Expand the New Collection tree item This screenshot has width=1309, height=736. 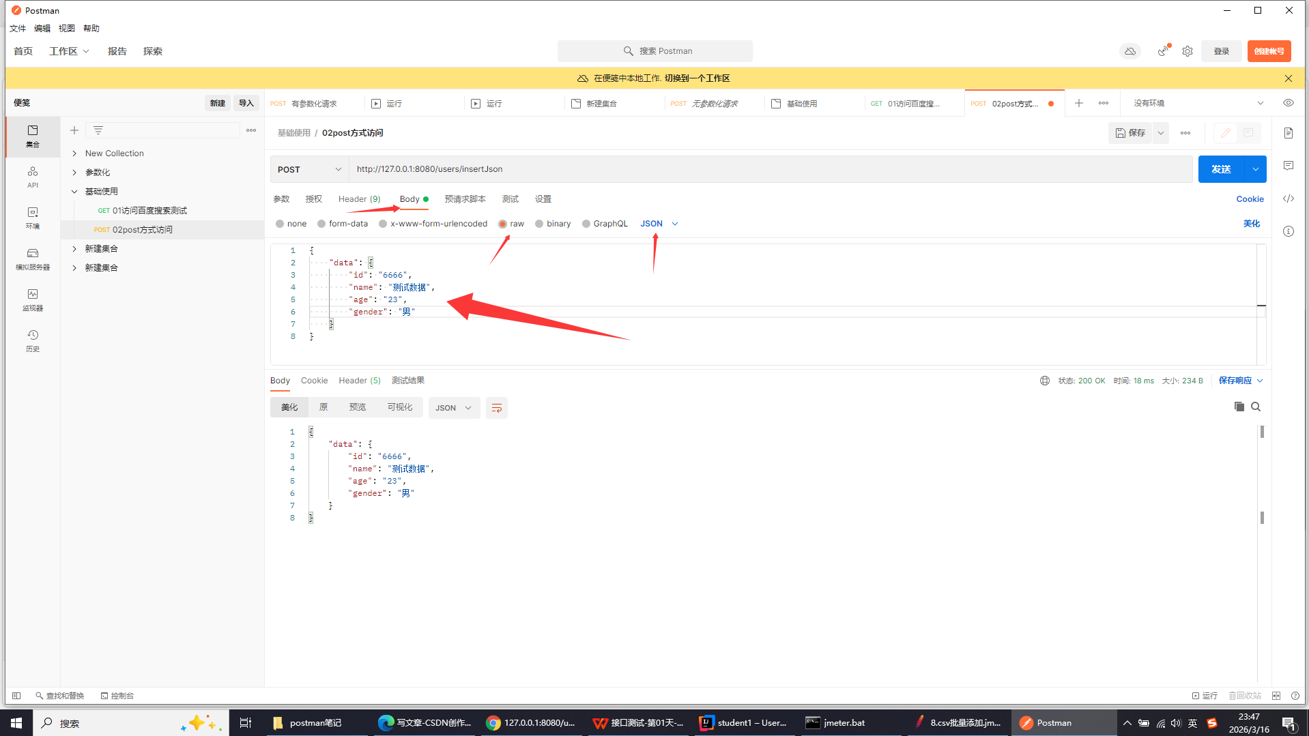click(x=74, y=153)
